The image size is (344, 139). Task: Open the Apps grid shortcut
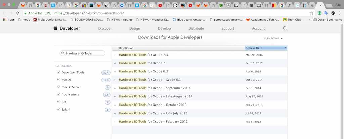(9, 20)
